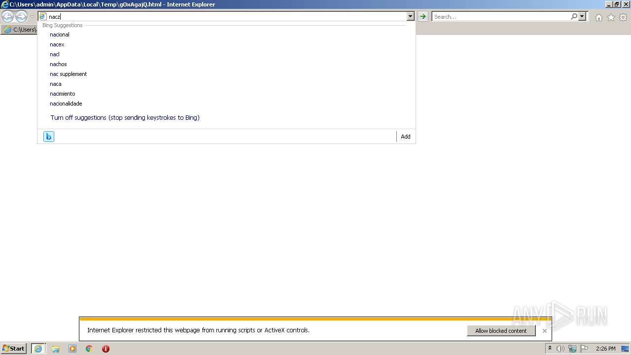Click the 2:26 PM clock
Image resolution: width=631 pixels, height=355 pixels.
[605, 349]
